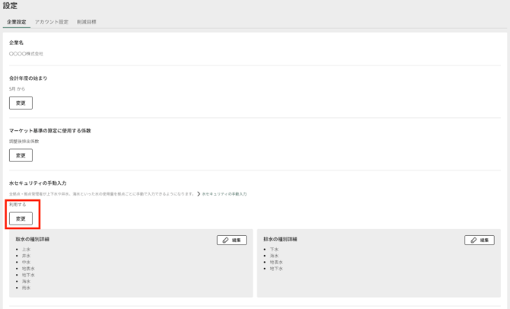Select the company name ○○○○株式会社
Screen dimensions: 510x309
[26, 54]
